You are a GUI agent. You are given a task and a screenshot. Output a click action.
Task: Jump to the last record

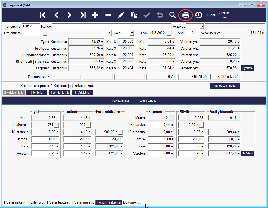83,15
